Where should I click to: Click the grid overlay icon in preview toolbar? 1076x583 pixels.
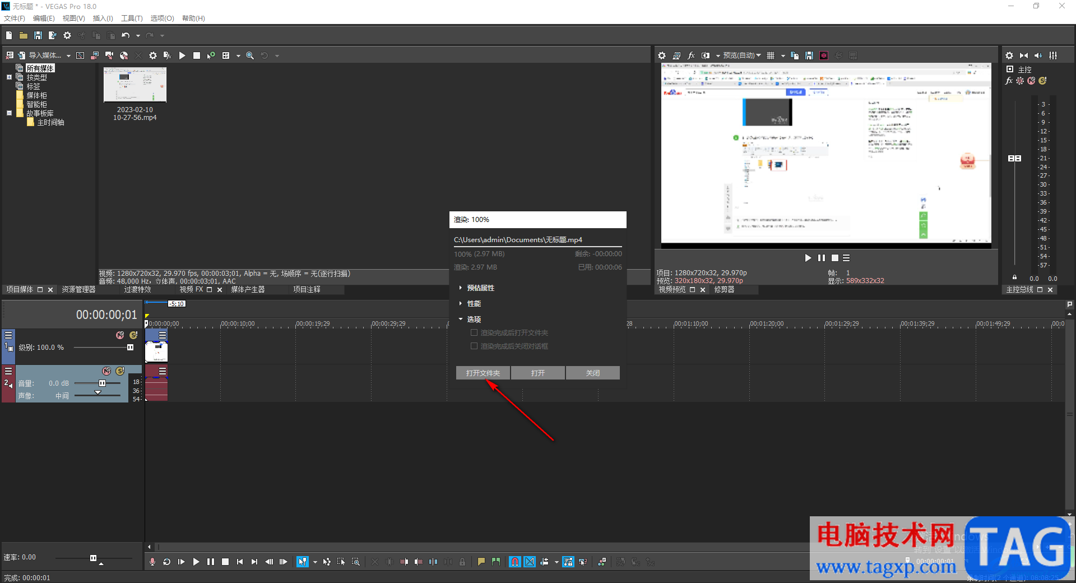pos(771,55)
